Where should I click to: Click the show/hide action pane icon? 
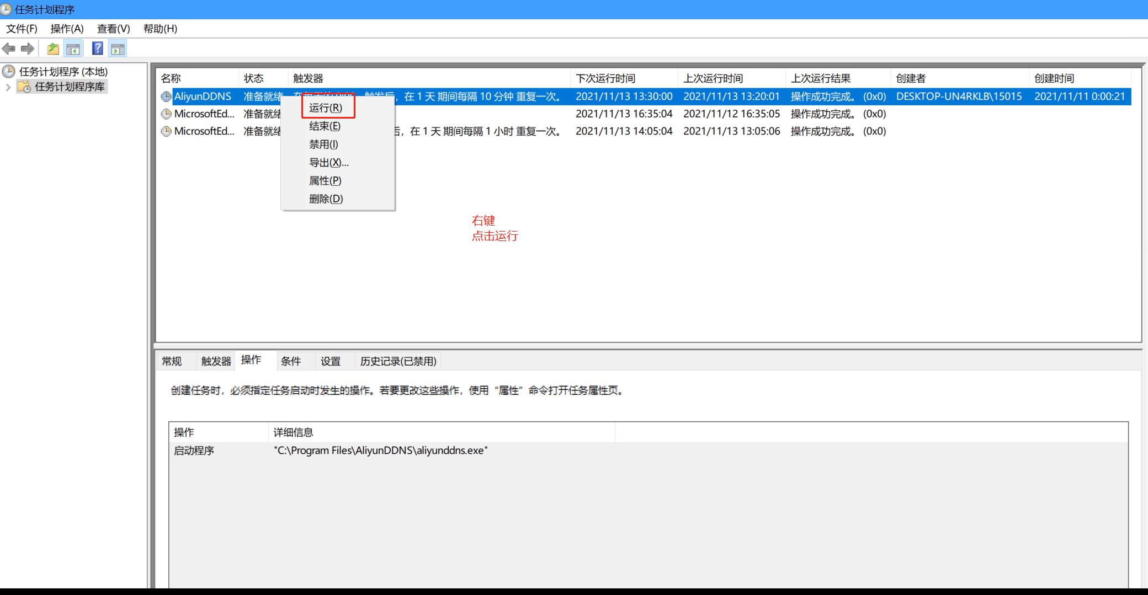(118, 49)
